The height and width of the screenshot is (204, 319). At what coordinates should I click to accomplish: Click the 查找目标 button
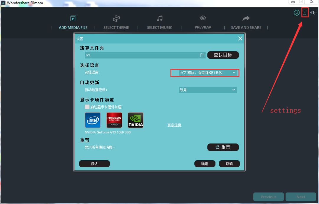(x=223, y=55)
